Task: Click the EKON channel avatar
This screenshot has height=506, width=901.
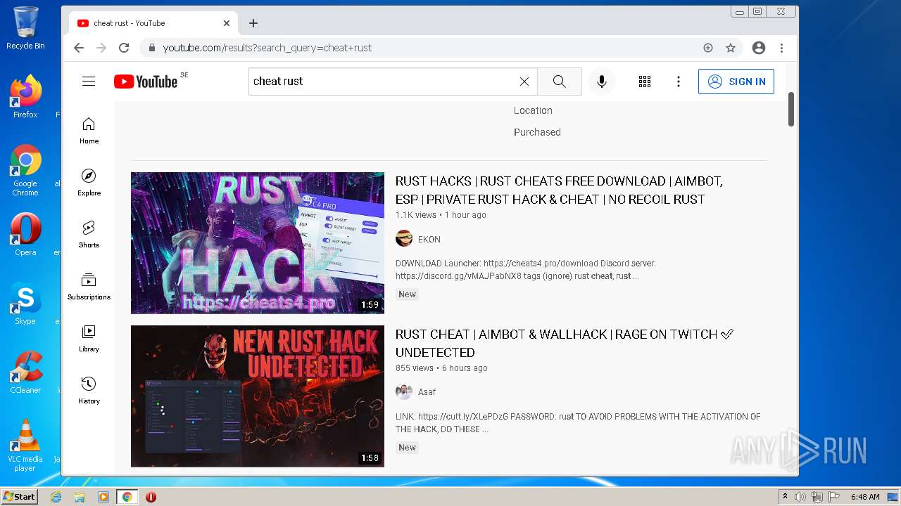Action: coord(404,239)
